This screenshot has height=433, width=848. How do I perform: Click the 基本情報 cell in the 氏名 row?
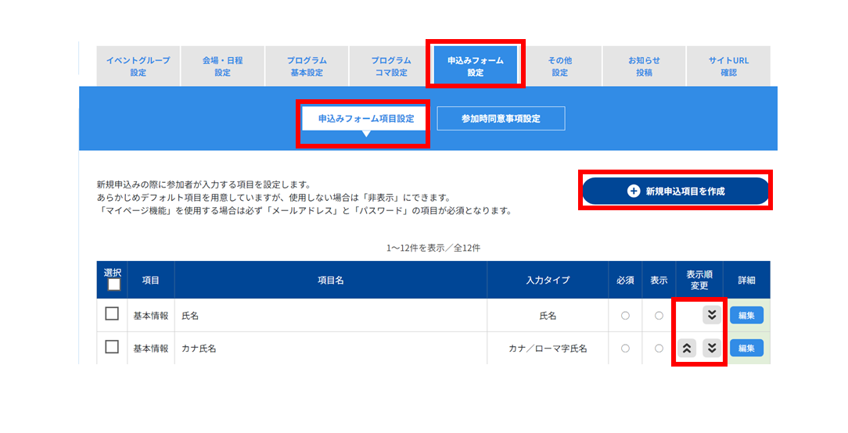[x=151, y=316]
